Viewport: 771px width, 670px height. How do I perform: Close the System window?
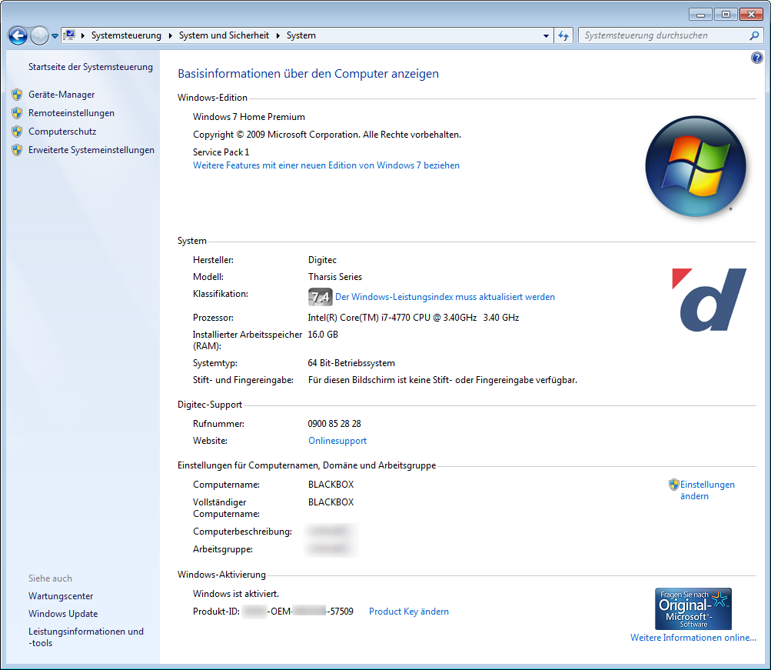pyautogui.click(x=751, y=15)
